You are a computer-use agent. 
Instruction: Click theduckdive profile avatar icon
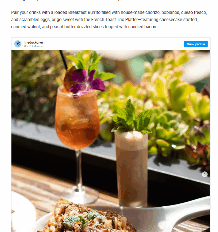pos(18,44)
